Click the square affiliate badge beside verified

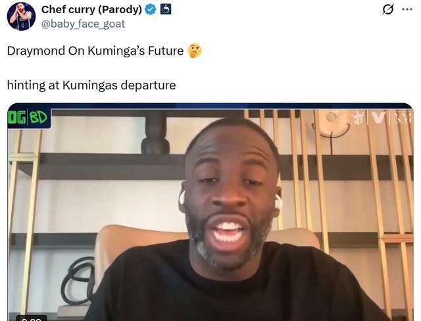click(x=166, y=10)
